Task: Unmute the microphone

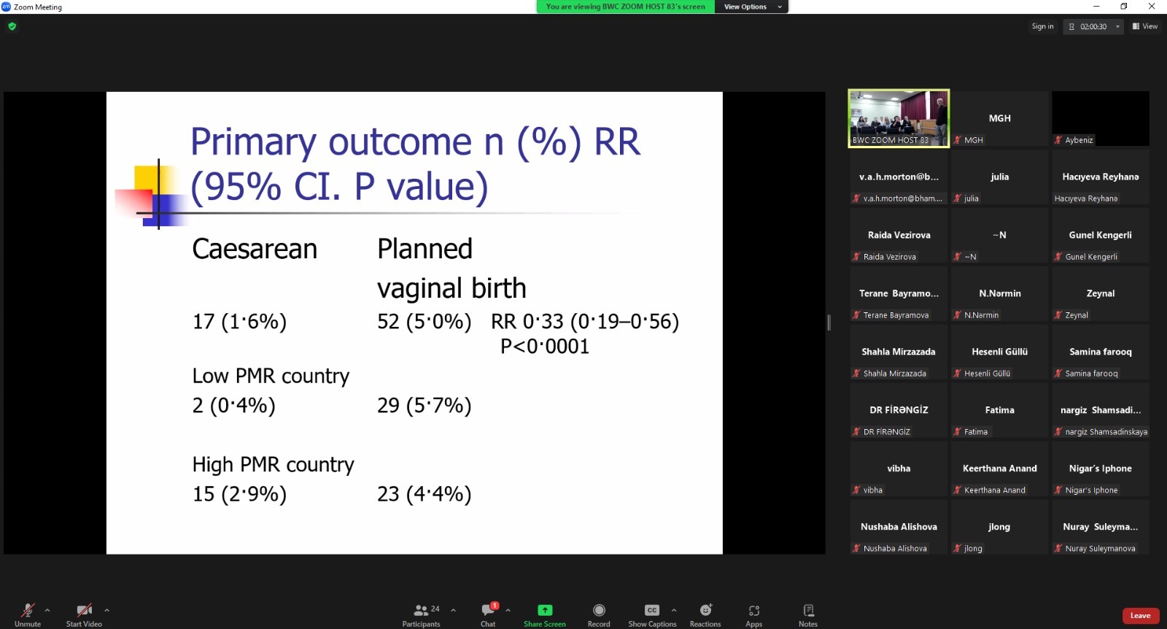Action: click(x=28, y=614)
